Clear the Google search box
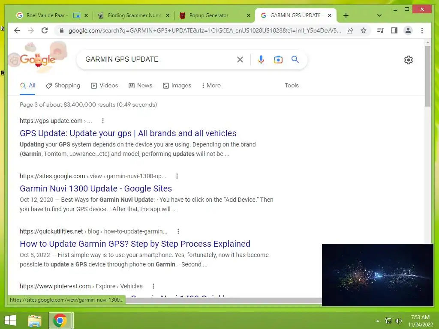 (x=240, y=59)
